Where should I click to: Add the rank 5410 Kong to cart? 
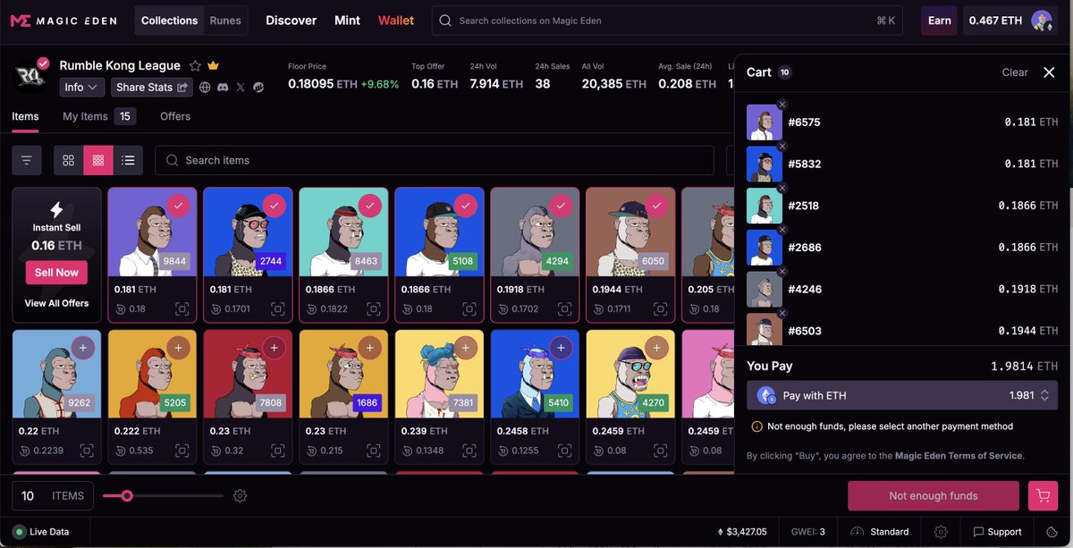tap(561, 348)
